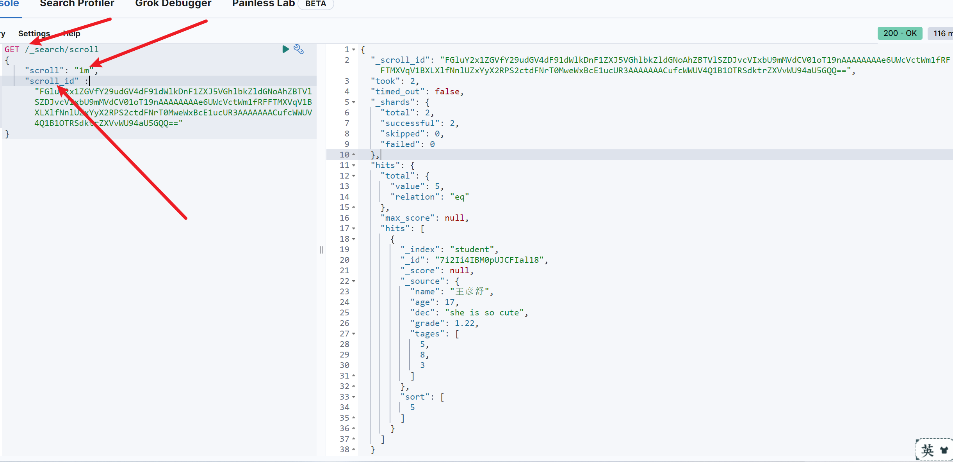Viewport: 953px width, 462px height.
Task: Click the 200 - OK status badge
Action: 900,34
